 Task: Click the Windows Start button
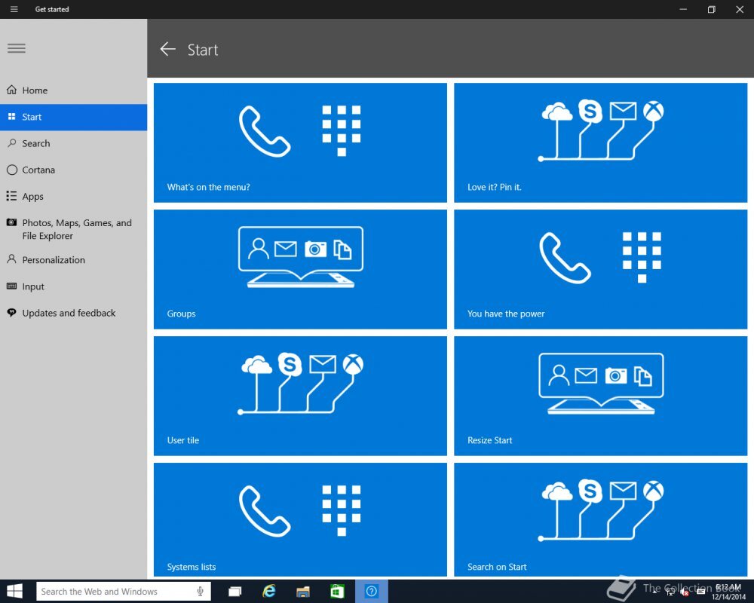[x=14, y=591]
